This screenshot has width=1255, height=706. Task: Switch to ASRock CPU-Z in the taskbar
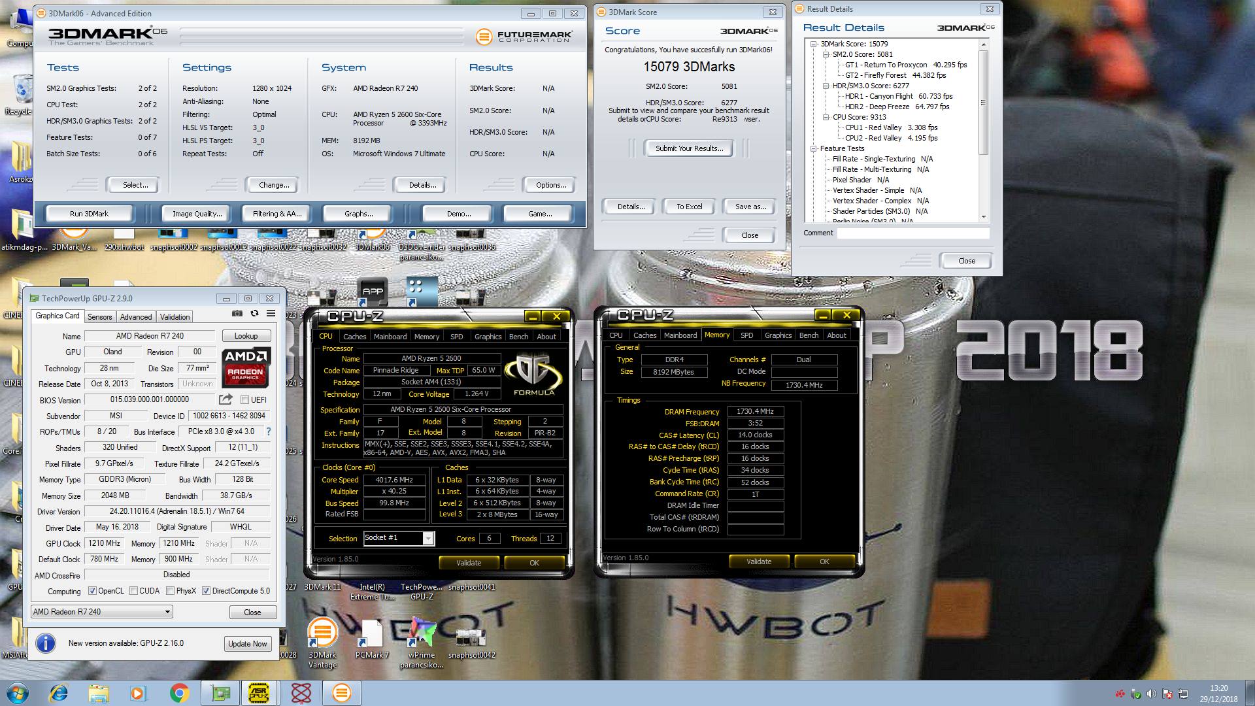pyautogui.click(x=259, y=693)
